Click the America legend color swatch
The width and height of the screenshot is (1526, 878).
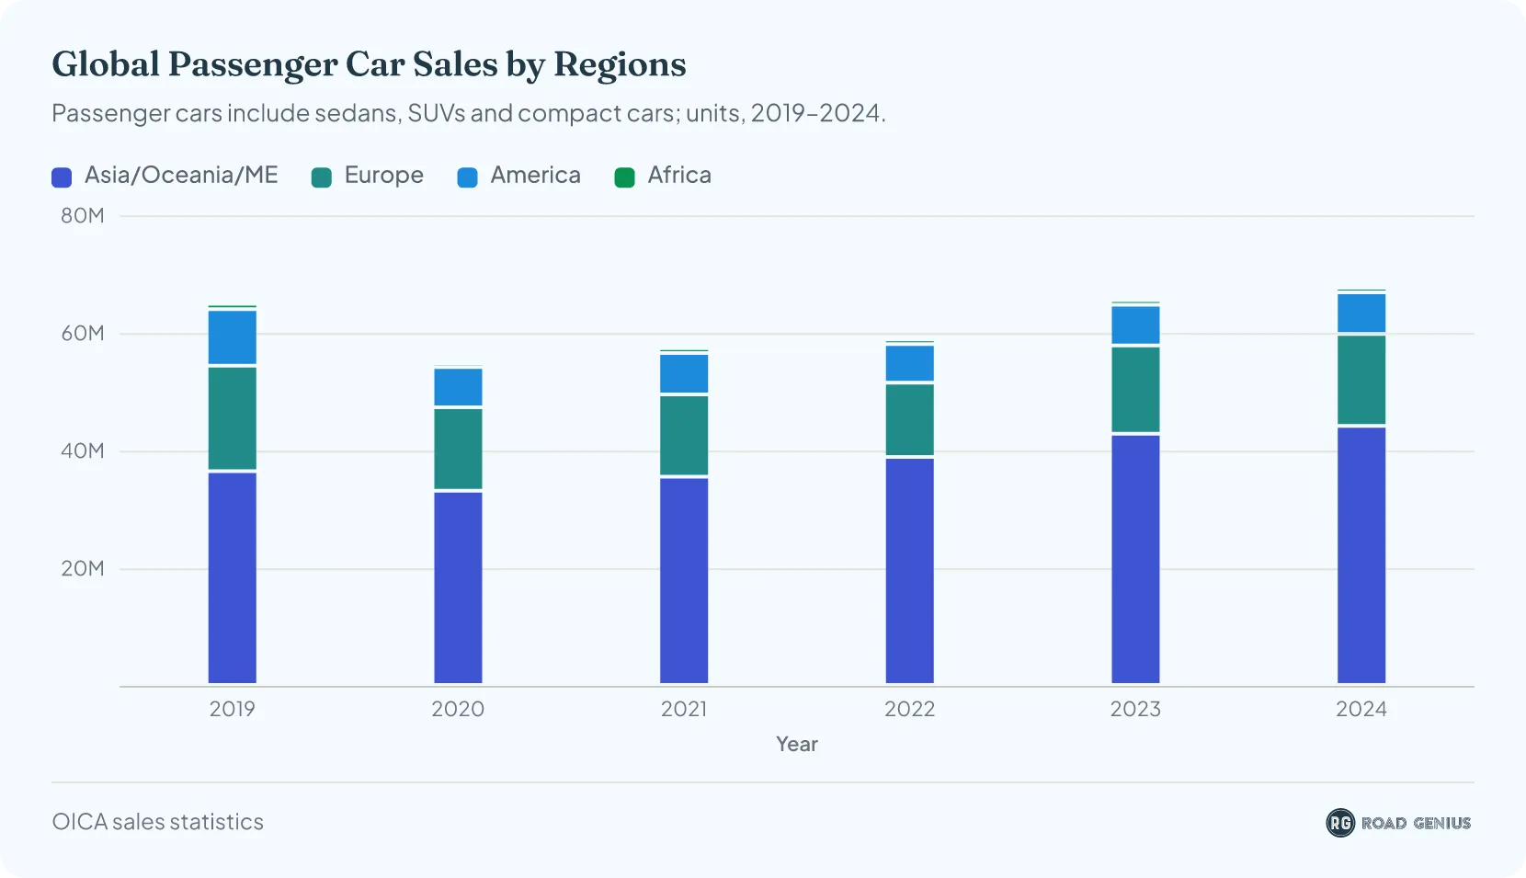click(468, 177)
